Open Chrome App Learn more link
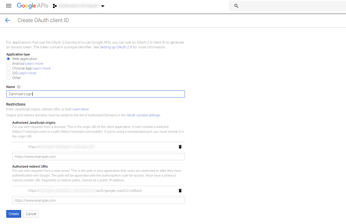 [41, 68]
